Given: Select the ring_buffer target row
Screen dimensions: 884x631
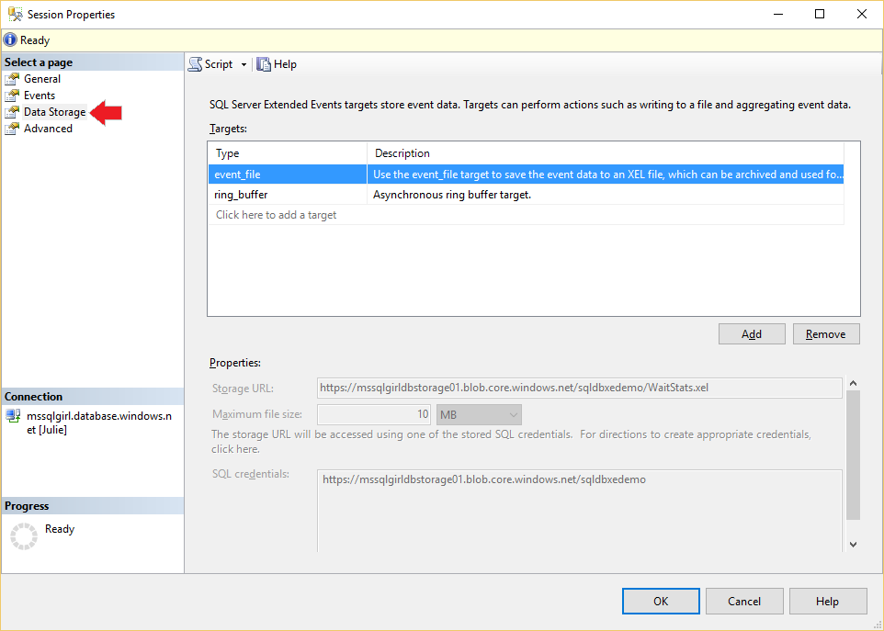Looking at the screenshot, I should (526, 195).
